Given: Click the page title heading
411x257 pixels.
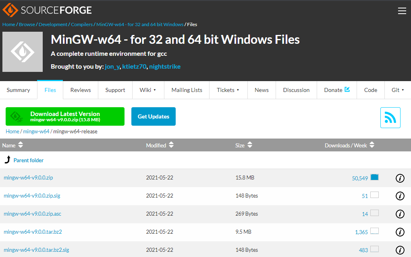Looking at the screenshot, I should [x=175, y=40].
